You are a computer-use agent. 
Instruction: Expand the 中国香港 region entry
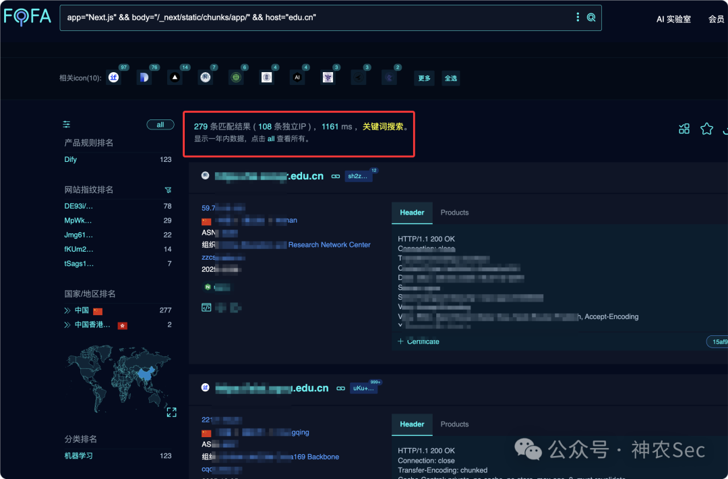click(67, 325)
